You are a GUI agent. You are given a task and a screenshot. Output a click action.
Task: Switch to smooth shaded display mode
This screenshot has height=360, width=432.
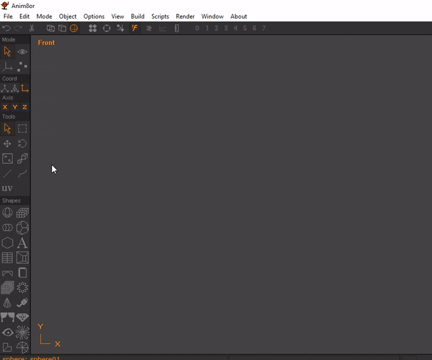[x=74, y=28]
